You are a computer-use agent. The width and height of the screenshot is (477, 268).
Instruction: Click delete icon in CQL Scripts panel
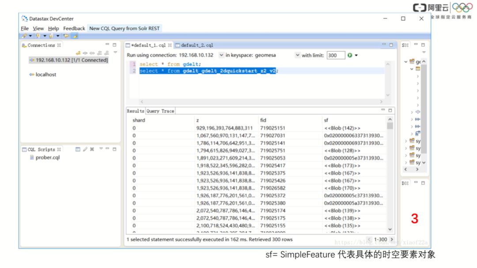coord(92,149)
